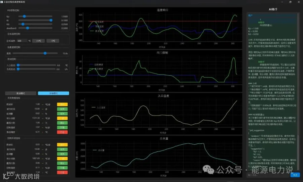303x182 pixels.
Task: Click the Kp slider handle
Action: pos(24,16)
